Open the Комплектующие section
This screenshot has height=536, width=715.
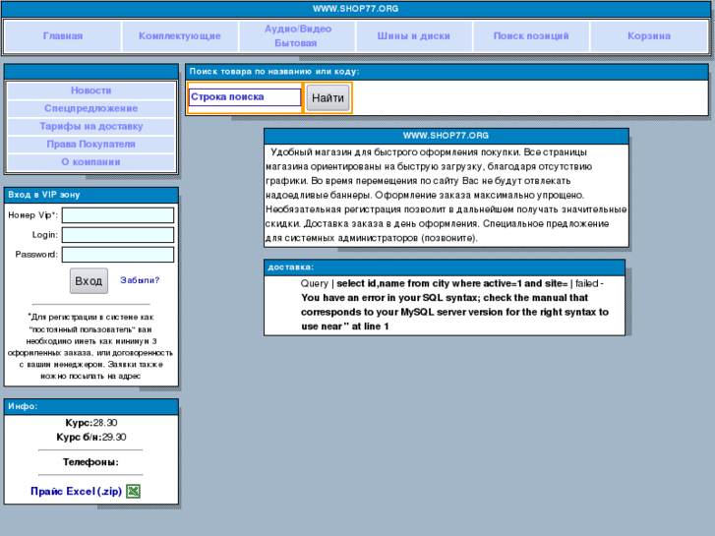click(180, 36)
